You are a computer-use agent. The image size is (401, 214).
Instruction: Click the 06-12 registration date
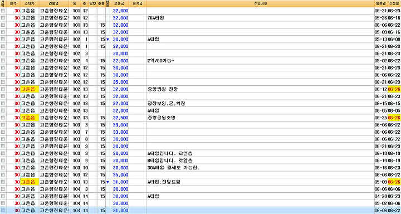(380, 89)
